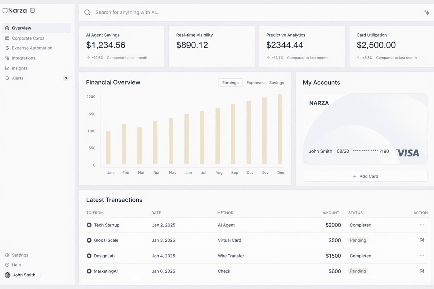The image size is (434, 289).
Task: Switch to the Expenses chart view
Action: [x=255, y=83]
